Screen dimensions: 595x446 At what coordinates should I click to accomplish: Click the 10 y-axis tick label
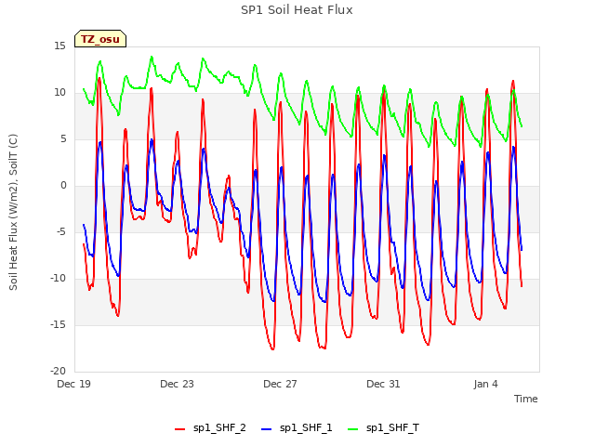[59, 92]
